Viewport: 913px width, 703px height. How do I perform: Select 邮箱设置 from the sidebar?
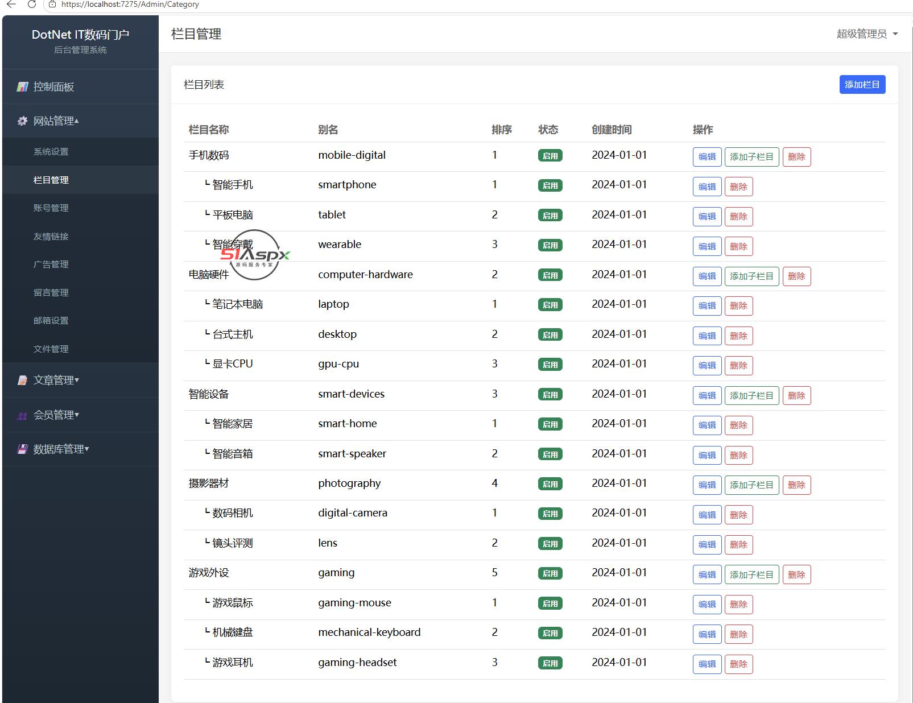(51, 321)
